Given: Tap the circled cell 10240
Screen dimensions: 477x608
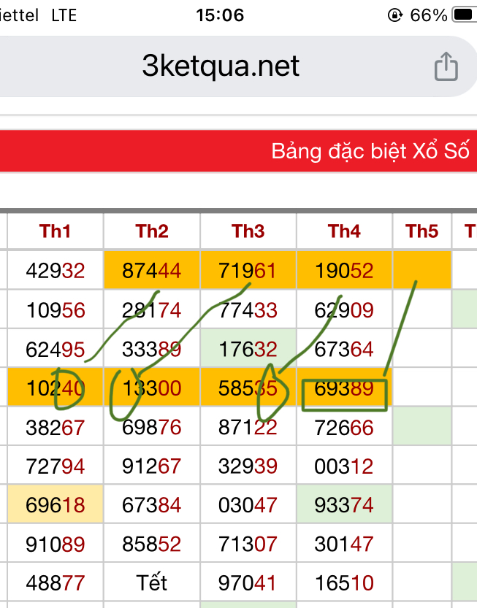Looking at the screenshot, I should [55, 388].
